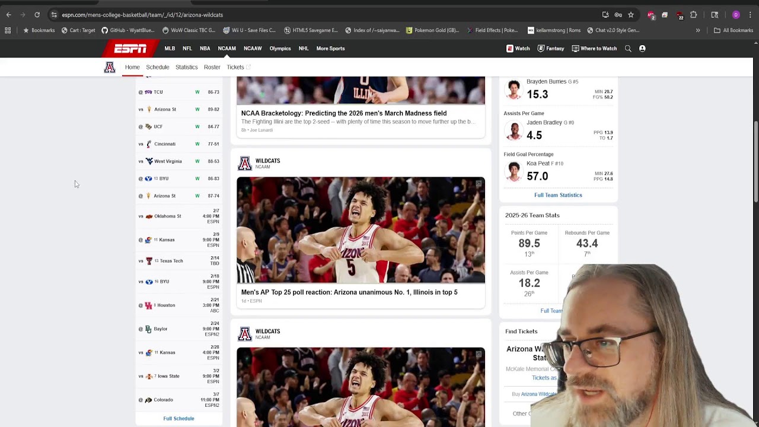Click the ESPN logo
The width and height of the screenshot is (759, 427).
point(130,49)
